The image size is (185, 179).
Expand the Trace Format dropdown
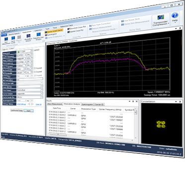tap(30, 90)
